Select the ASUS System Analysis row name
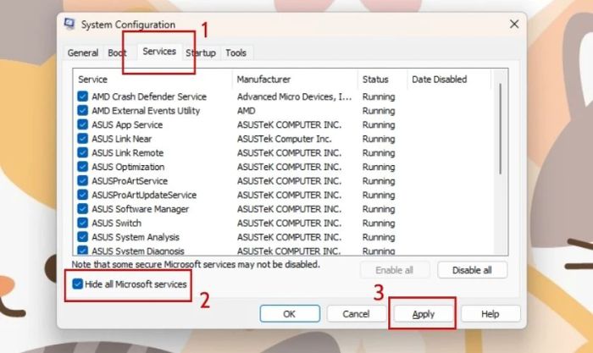 [x=136, y=237]
